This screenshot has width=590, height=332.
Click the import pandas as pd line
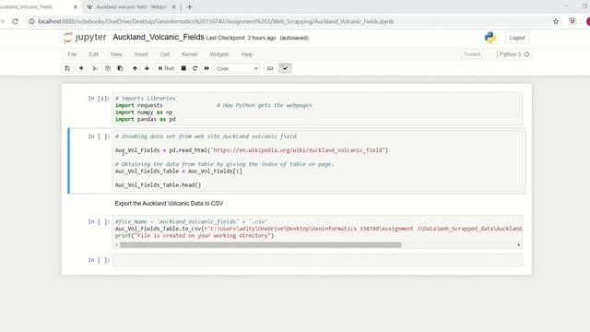[x=146, y=119]
